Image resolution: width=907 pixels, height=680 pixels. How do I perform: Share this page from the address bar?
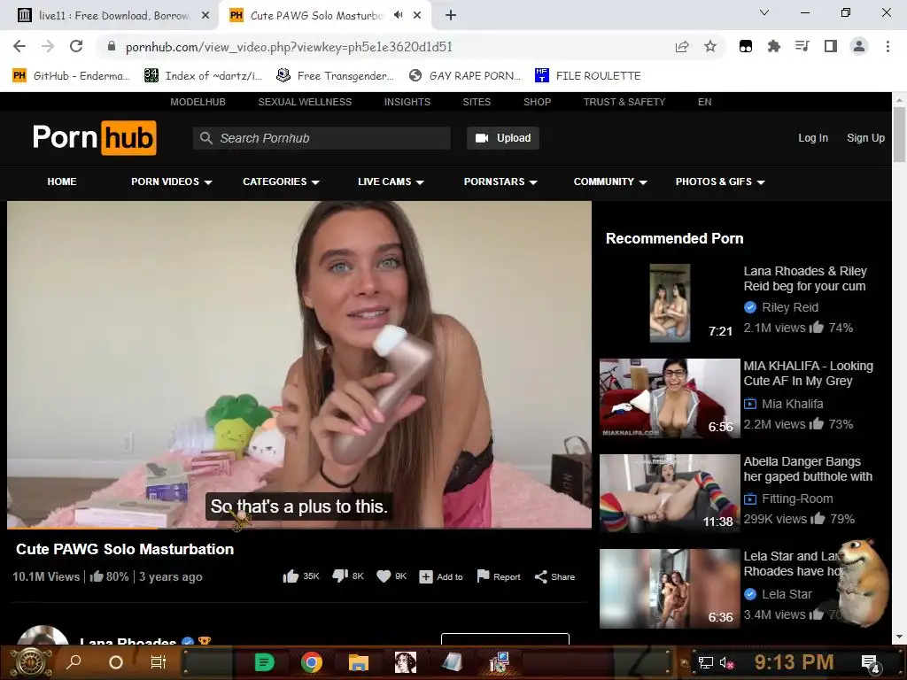click(x=682, y=46)
